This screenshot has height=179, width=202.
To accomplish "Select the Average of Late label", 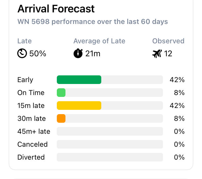I will click(99, 41).
